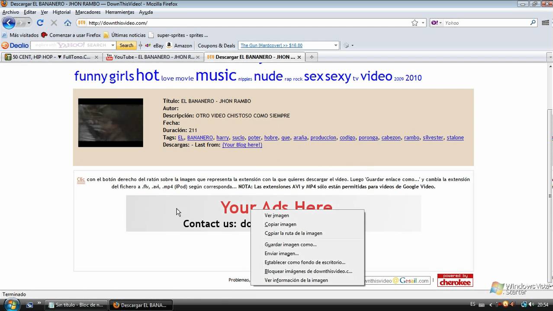Screen dimensions: 553x311
Task: Expand the URL bar history dropdown arrow
Action: click(423, 23)
